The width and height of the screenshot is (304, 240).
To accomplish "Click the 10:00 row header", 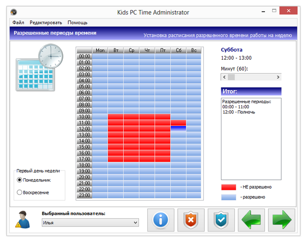I will [x=84, y=117].
